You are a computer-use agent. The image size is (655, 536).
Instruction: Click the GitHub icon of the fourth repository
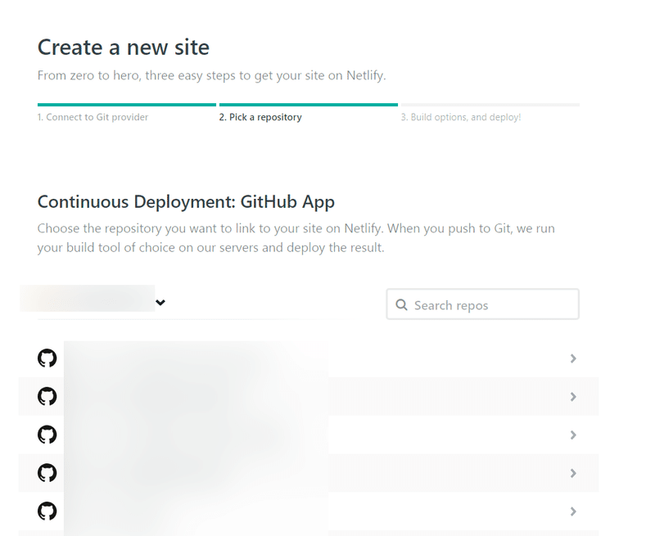point(47,473)
